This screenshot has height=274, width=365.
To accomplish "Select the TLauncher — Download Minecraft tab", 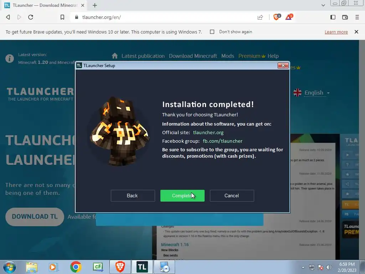I will 45,5.
